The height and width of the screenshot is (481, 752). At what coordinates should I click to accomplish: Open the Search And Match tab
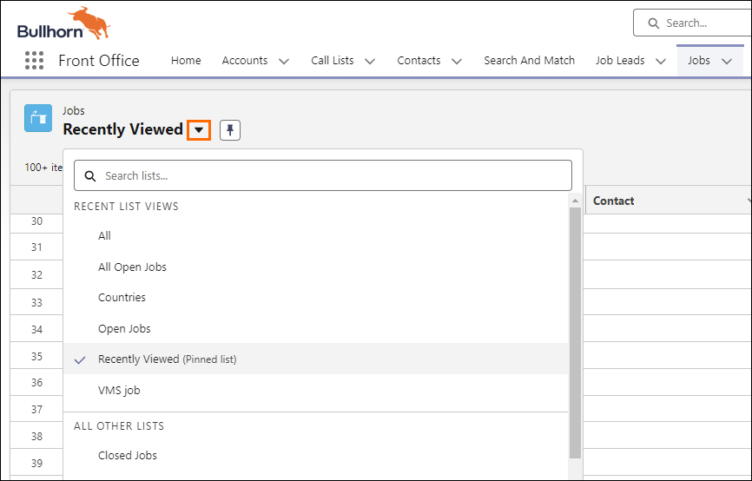[x=529, y=61]
